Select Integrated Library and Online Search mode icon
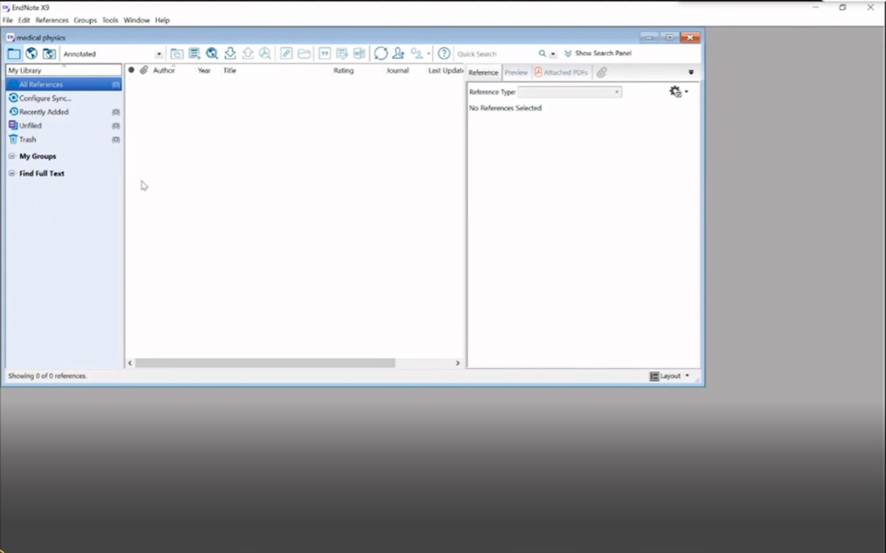Viewport: 886px width, 553px height. click(x=49, y=54)
